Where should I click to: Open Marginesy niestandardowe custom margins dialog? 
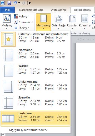pos(36,130)
